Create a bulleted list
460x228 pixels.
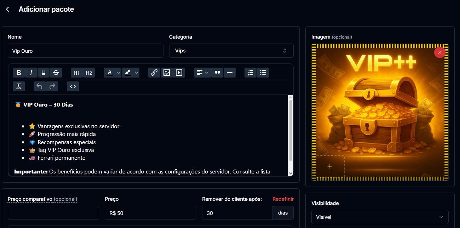point(263,73)
